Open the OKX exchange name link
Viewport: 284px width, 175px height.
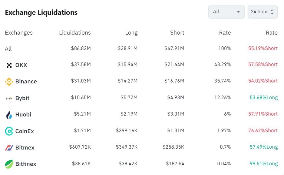tap(21, 65)
